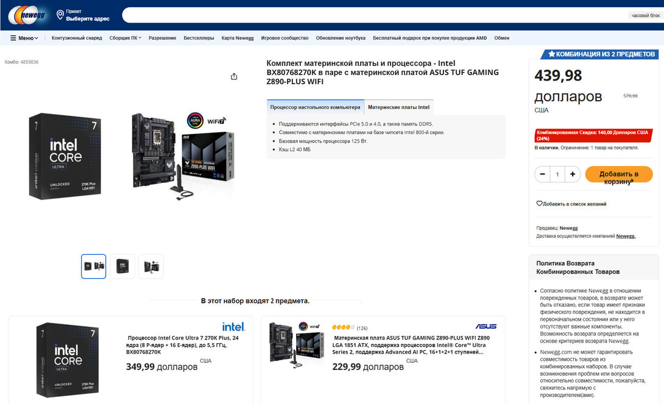Click Добавить в корзину button

point(618,175)
